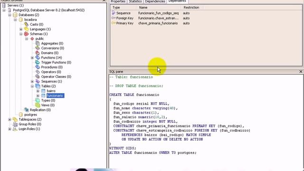Switch to the Statistics tab
This screenshot has width=304, height=171.
(135, 1)
